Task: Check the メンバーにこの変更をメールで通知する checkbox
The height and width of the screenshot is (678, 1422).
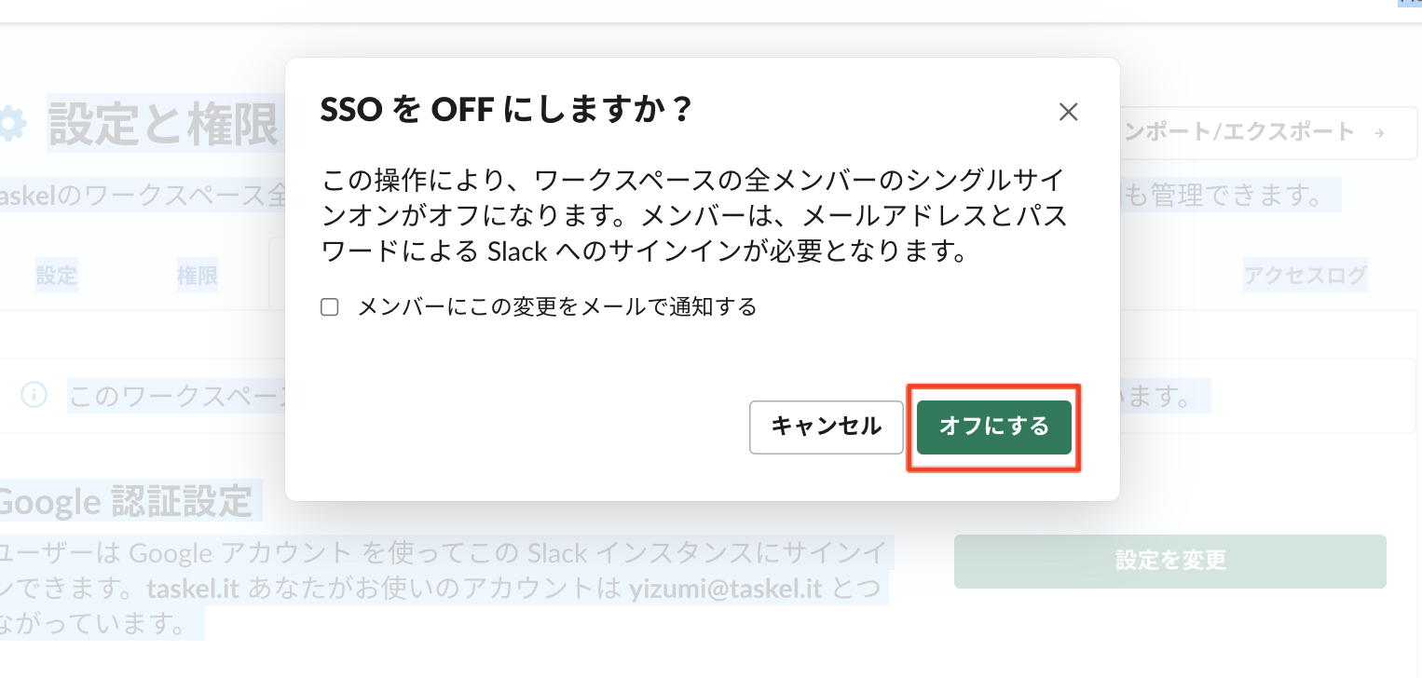Action: pos(329,307)
